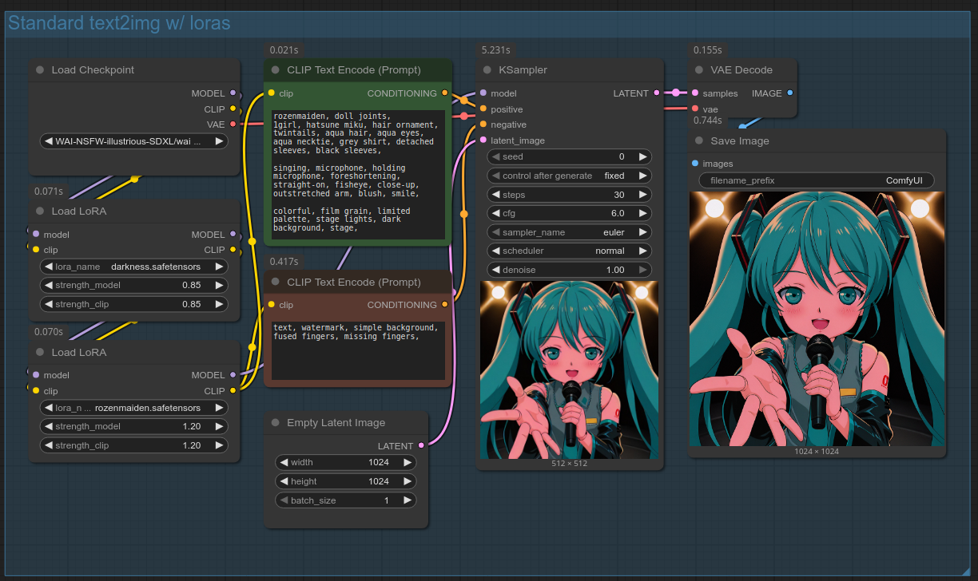Screen dimensions: 978x581
Task: Click the filename_prefix field showing ComfyUI
Action: click(816, 180)
